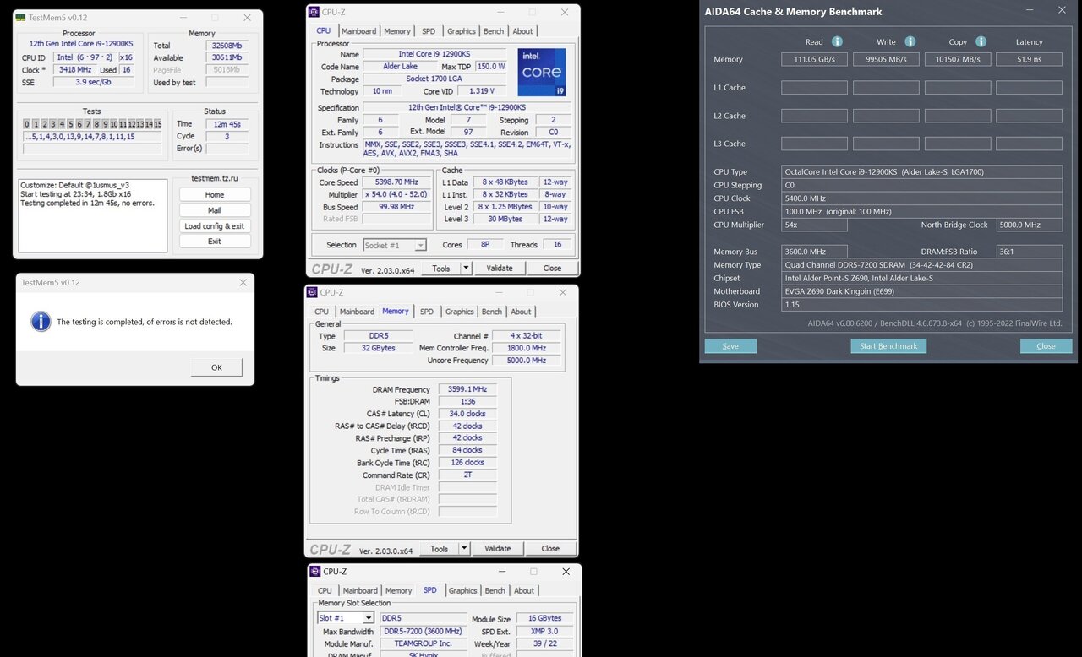Click CPU-Z title icon in the Memory timings window

312,292
